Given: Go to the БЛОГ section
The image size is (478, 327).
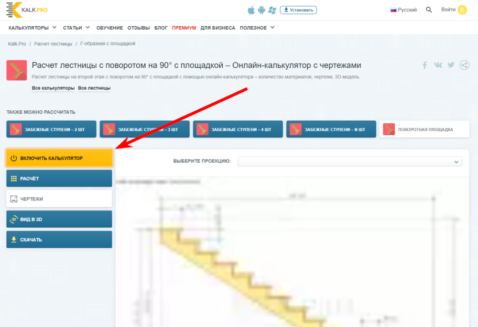Looking at the screenshot, I should pyautogui.click(x=161, y=28).
